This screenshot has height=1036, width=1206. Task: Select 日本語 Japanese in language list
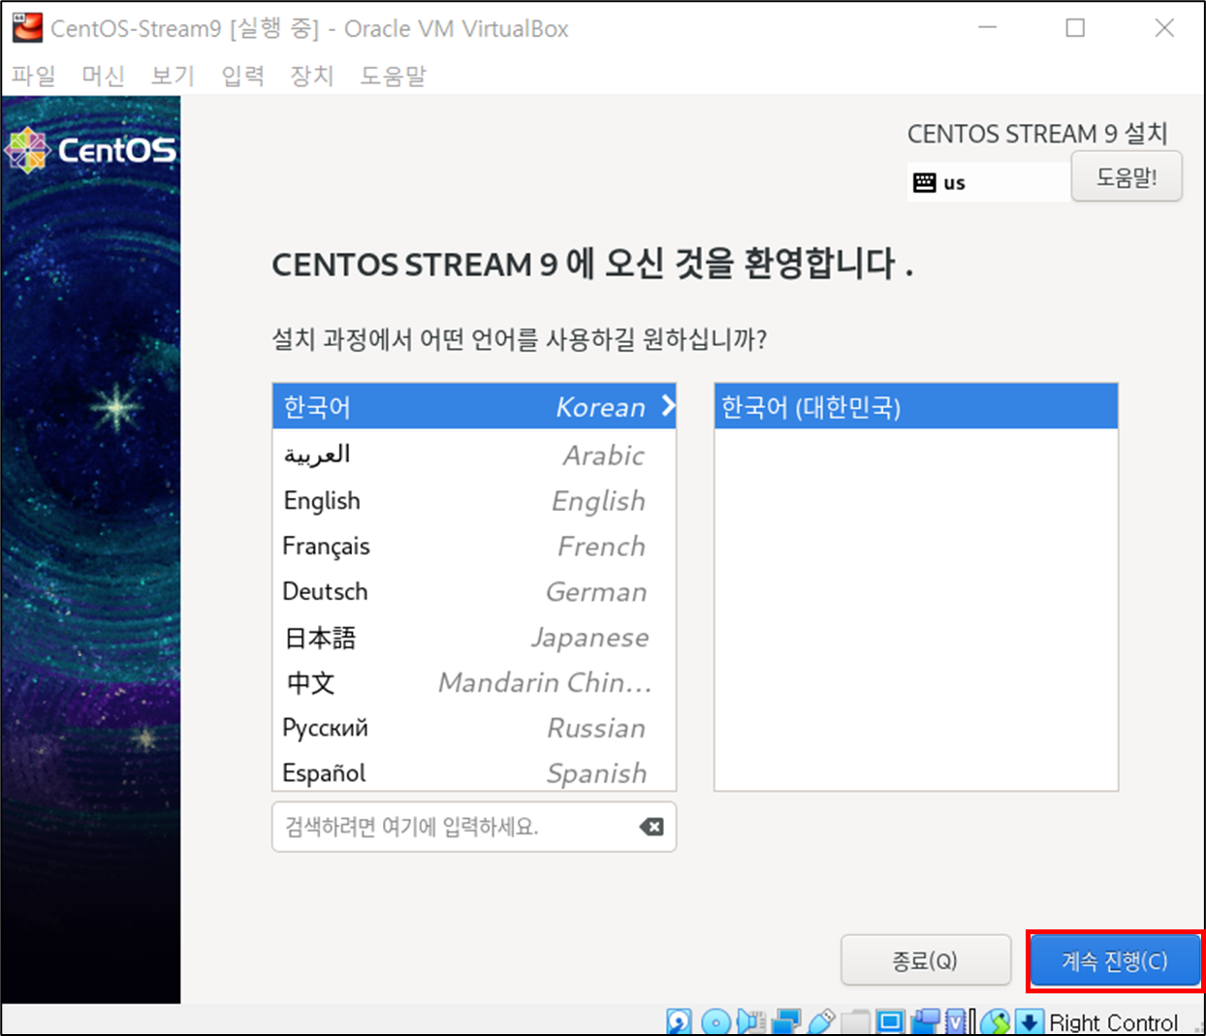474,637
